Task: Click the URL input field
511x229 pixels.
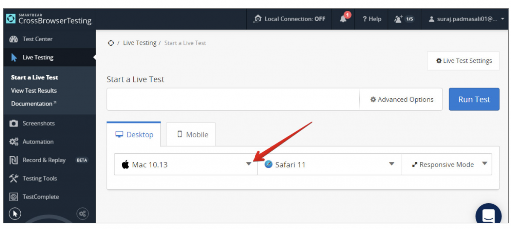Action: click(x=233, y=99)
